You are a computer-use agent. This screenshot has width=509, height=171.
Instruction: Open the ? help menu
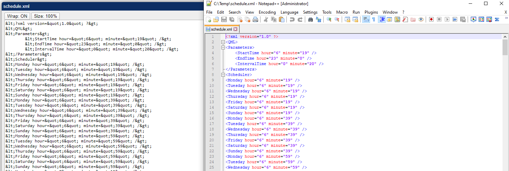[x=403, y=12]
